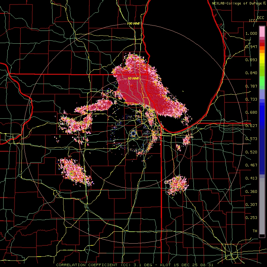Image resolution: width=267 pixels, height=267 pixels.
Task: Select the 1.000 scale value
Action: point(251,33)
